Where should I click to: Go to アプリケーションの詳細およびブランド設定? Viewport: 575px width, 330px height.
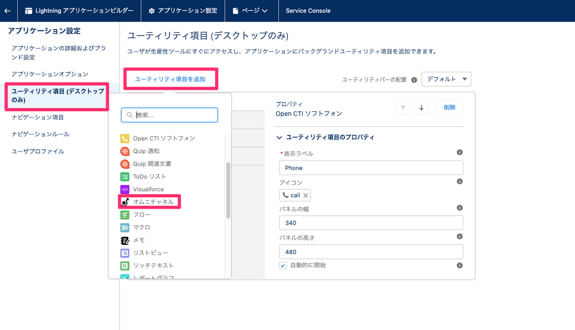point(59,53)
